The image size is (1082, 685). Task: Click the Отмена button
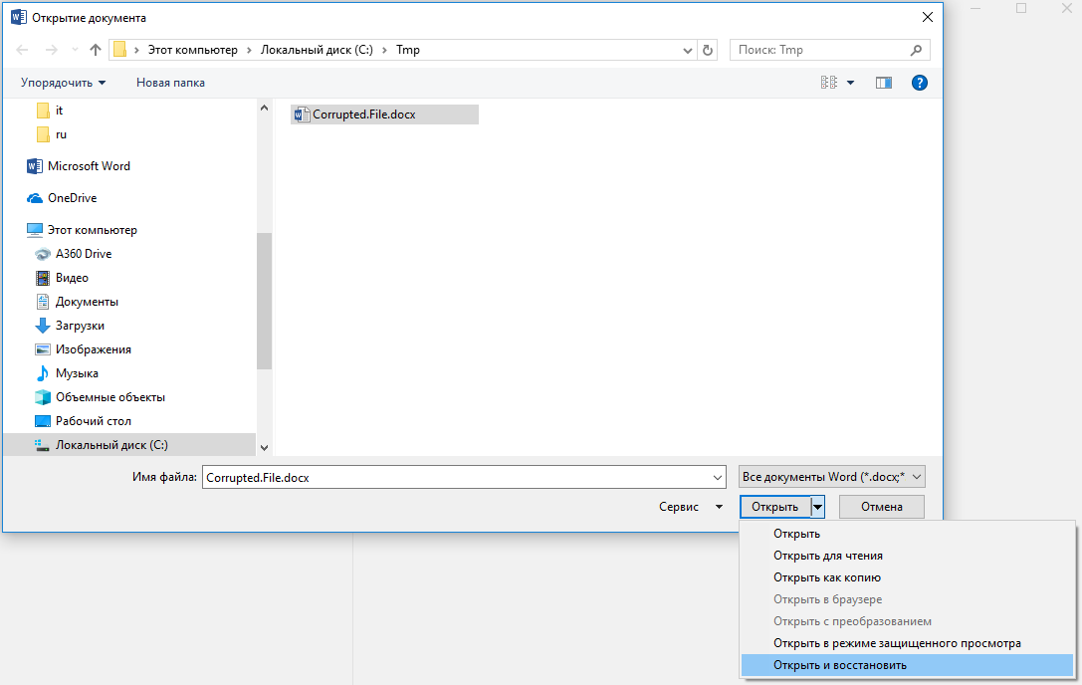click(x=881, y=507)
